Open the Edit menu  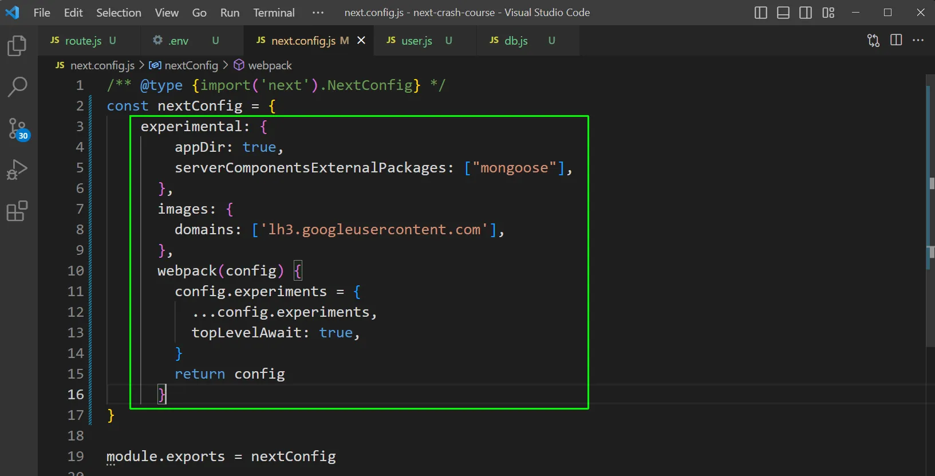[73, 13]
